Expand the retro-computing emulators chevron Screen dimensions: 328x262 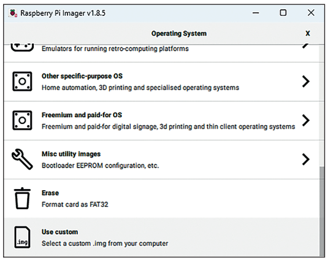coord(306,45)
